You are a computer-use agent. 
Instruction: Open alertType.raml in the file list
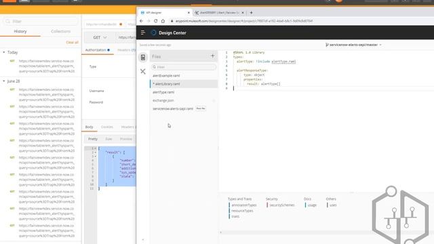point(184,92)
